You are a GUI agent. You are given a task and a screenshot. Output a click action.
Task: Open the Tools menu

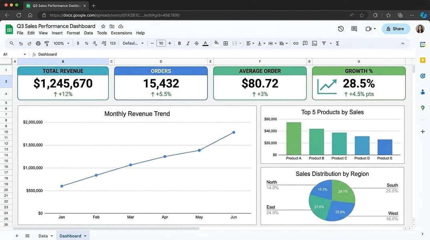102,33
